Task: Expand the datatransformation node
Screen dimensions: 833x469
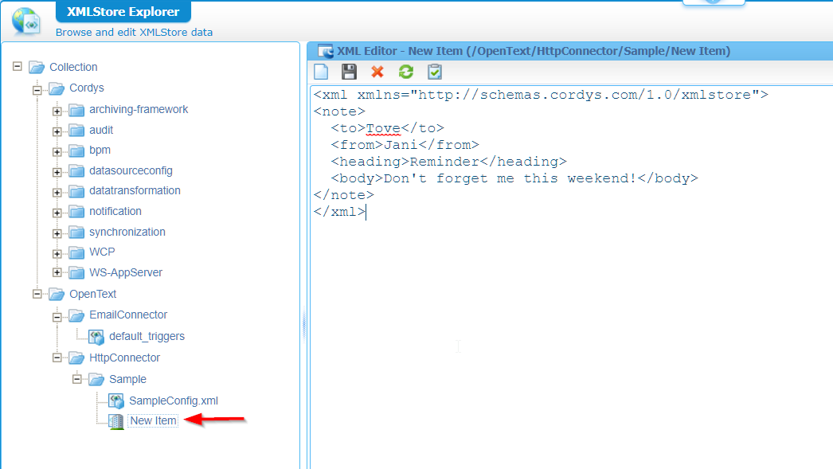Action: (57, 192)
